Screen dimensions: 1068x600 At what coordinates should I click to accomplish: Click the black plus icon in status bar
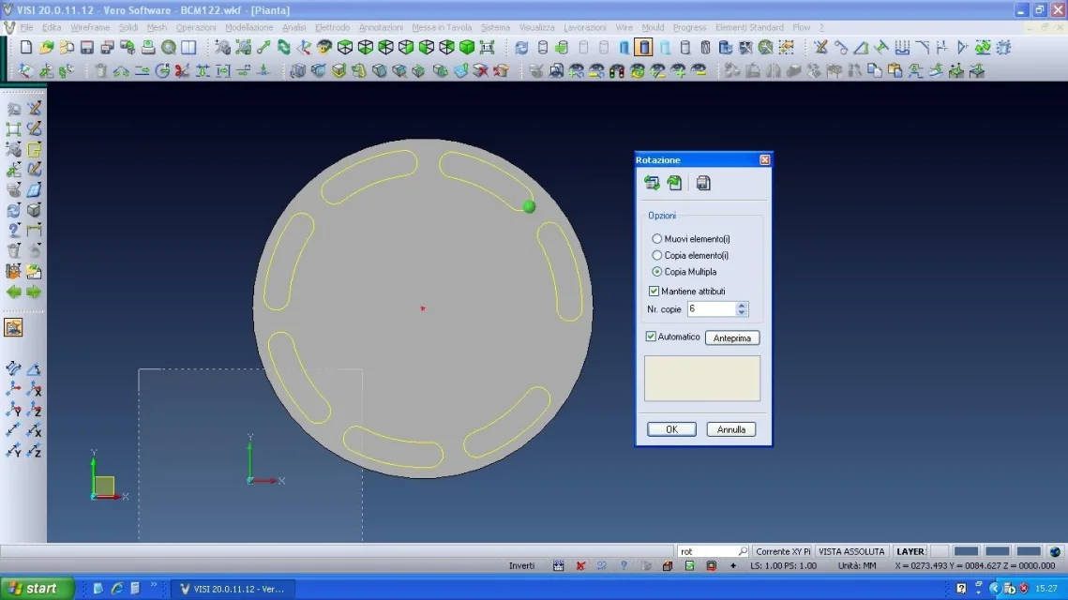pyautogui.click(x=733, y=566)
